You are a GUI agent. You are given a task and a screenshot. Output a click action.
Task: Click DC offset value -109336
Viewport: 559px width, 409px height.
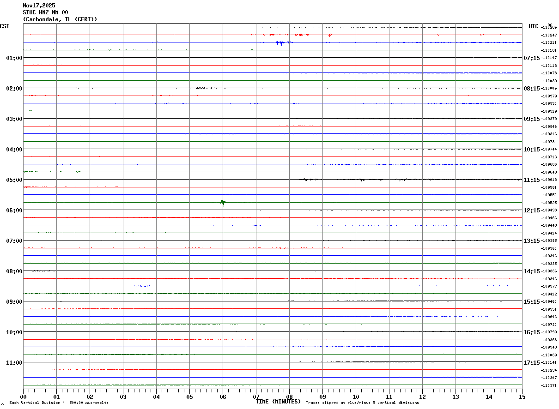coord(549,271)
